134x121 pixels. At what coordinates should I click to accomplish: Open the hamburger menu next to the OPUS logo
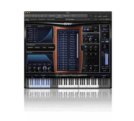33,16
